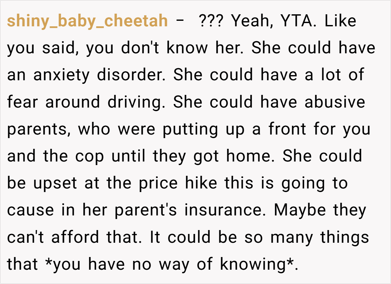391x284 pixels.
Task: Click the word 'putting'
Action: coord(190,129)
